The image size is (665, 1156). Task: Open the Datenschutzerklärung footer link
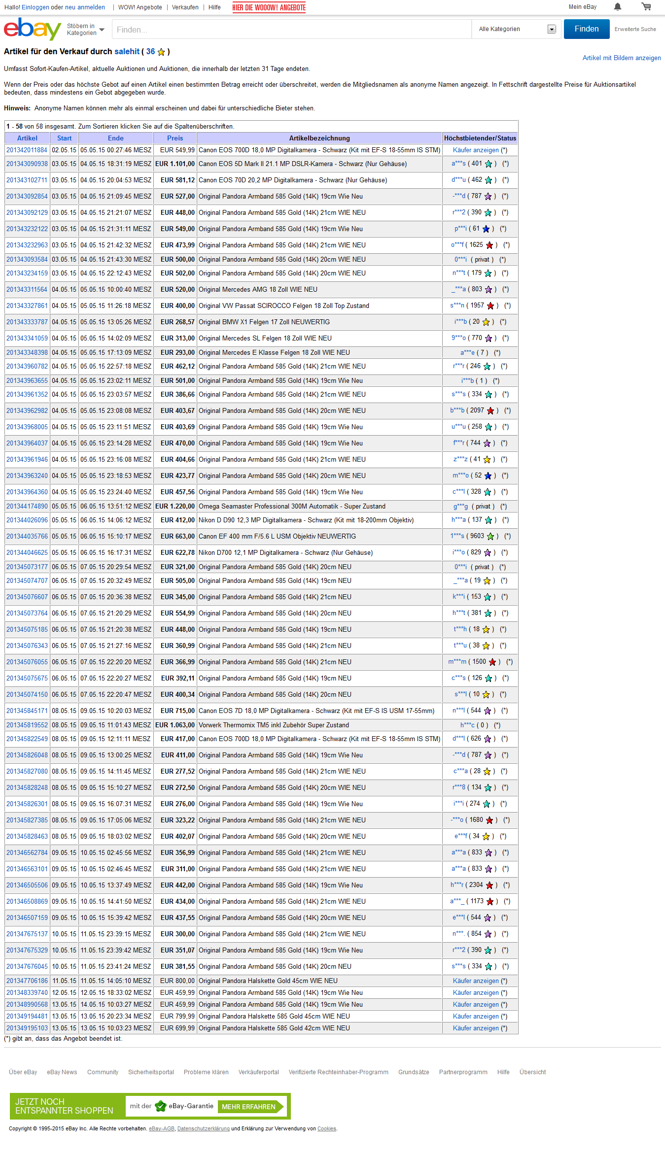pos(204,1128)
